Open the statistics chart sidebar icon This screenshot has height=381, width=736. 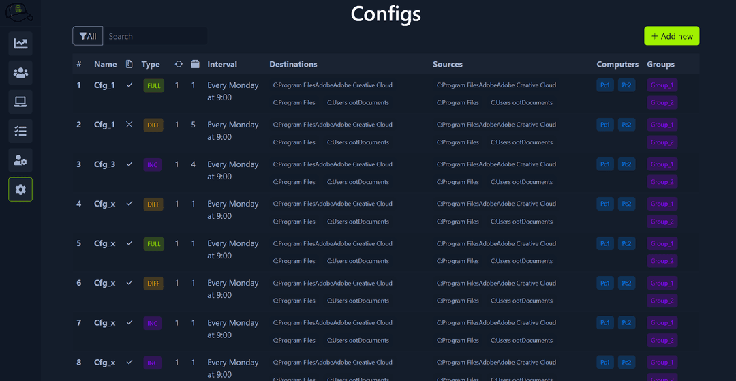coord(20,44)
